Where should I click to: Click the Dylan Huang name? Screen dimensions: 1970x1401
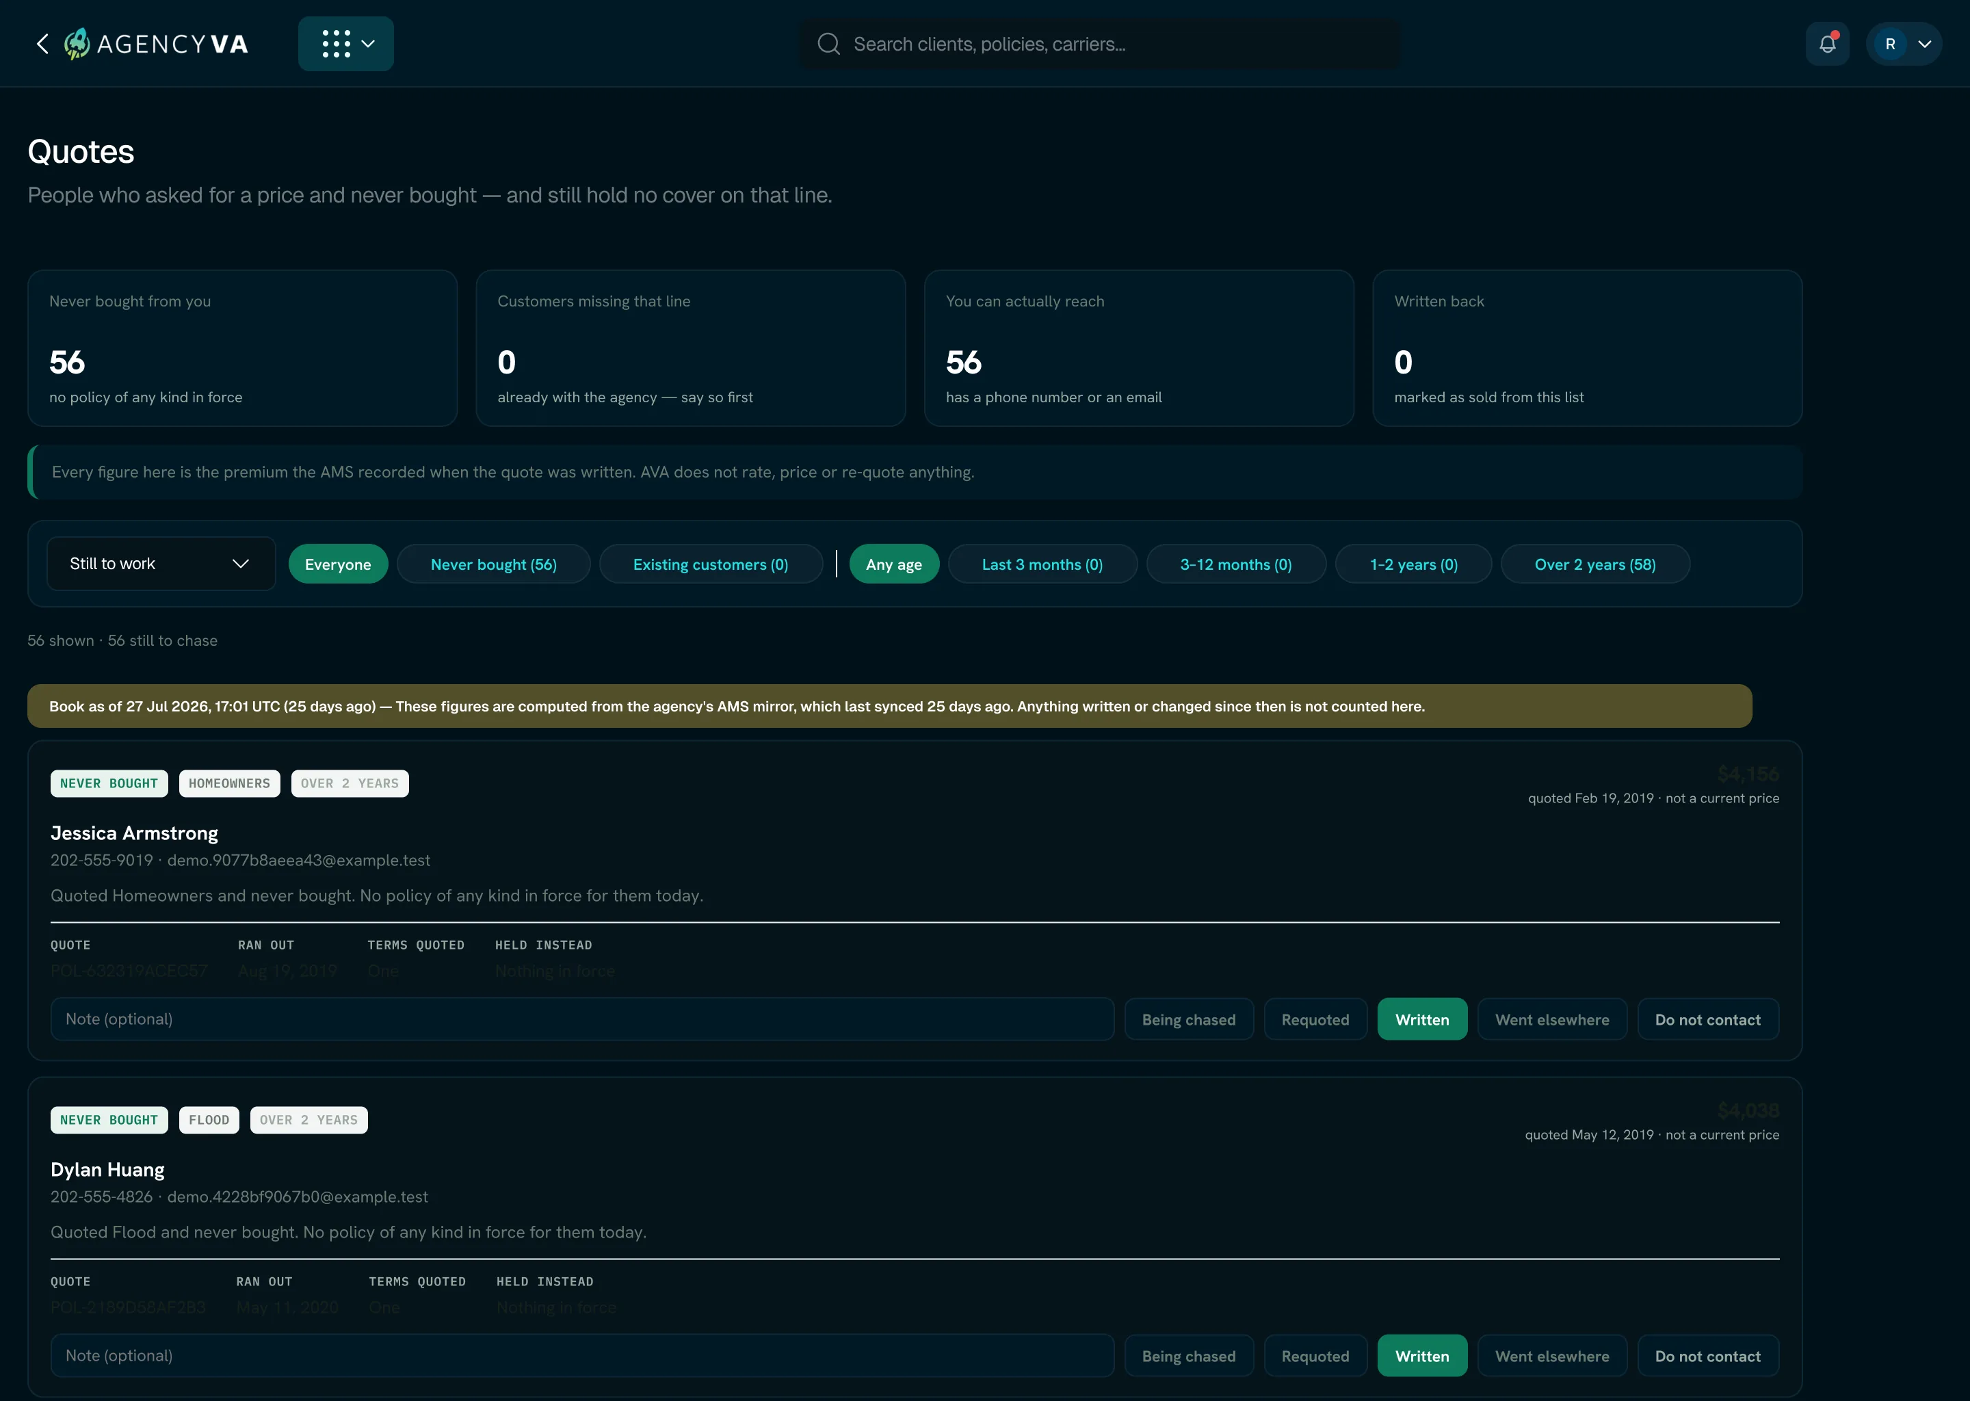107,1169
